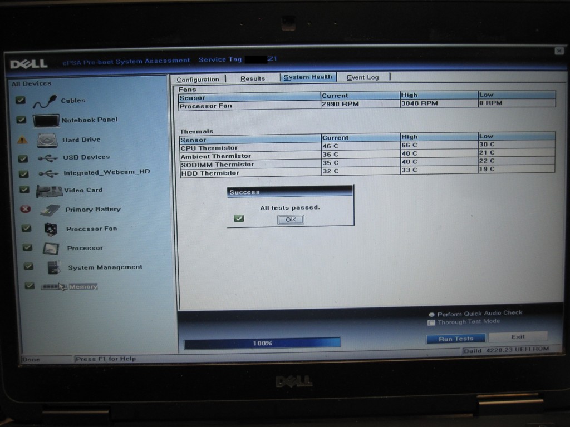570x427 pixels.
Task: Toggle the Video Card checkbox
Action: click(24, 190)
